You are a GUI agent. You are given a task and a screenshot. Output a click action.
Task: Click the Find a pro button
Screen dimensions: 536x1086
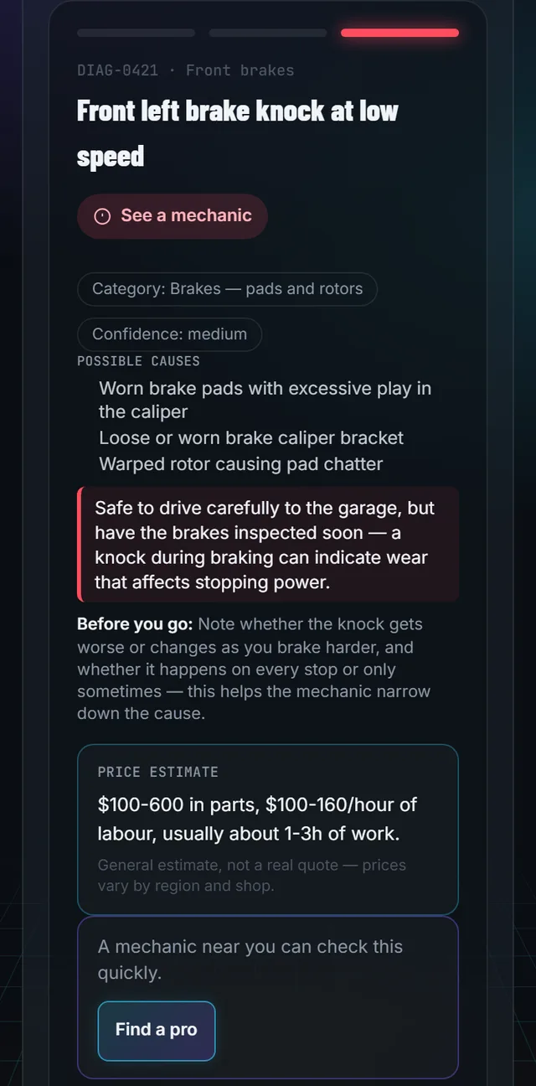tap(157, 1031)
